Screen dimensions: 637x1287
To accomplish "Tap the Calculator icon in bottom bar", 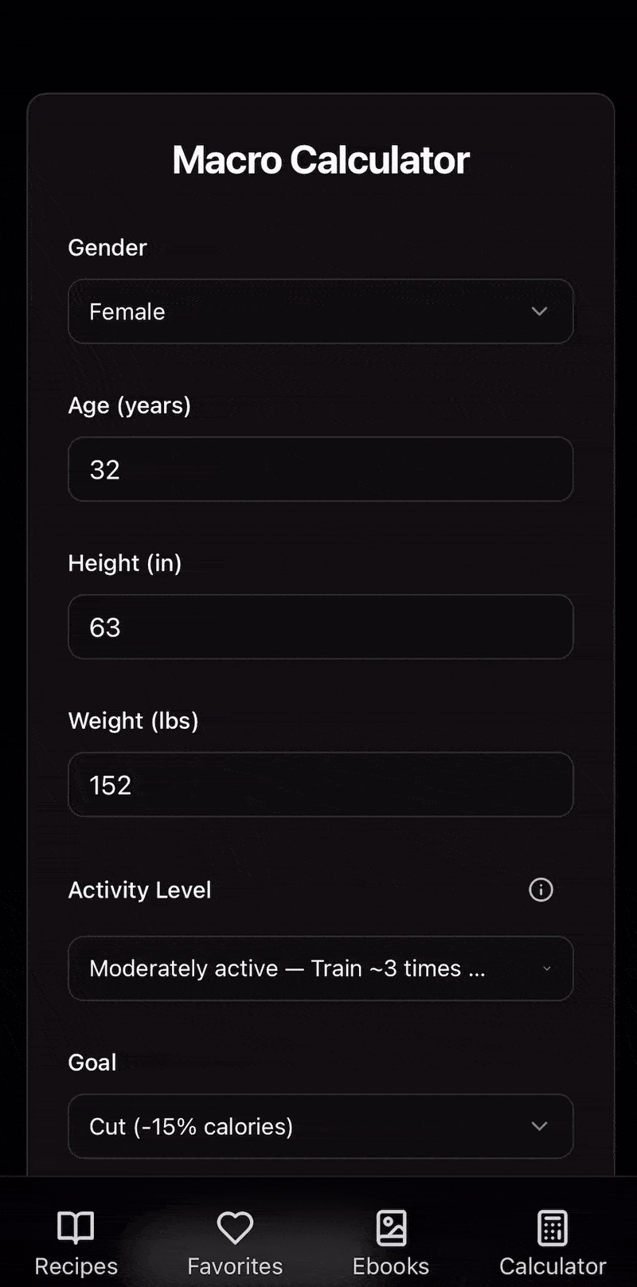I will (553, 1227).
